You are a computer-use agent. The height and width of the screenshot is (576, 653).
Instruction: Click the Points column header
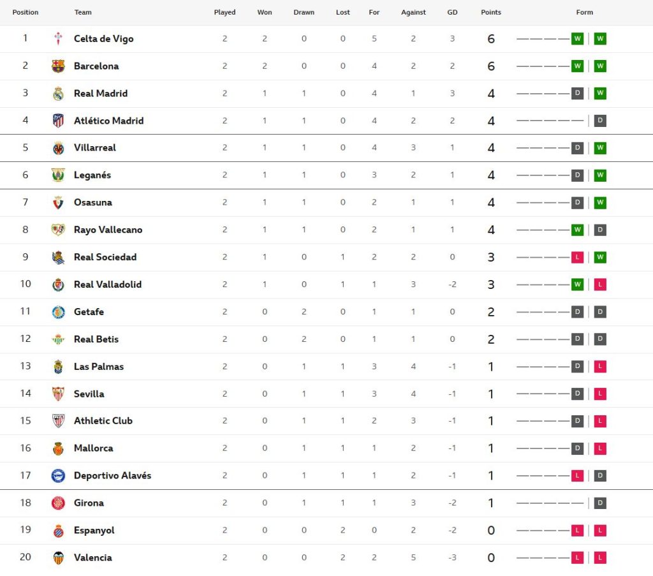(x=490, y=12)
